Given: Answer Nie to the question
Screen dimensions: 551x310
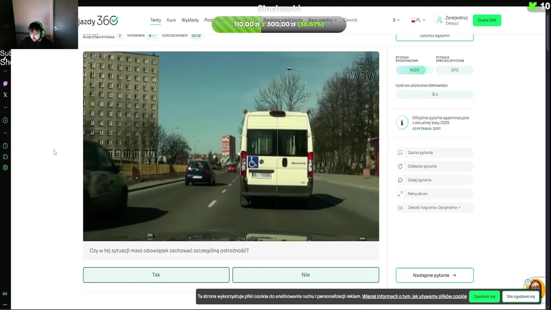Looking at the screenshot, I should (x=306, y=275).
